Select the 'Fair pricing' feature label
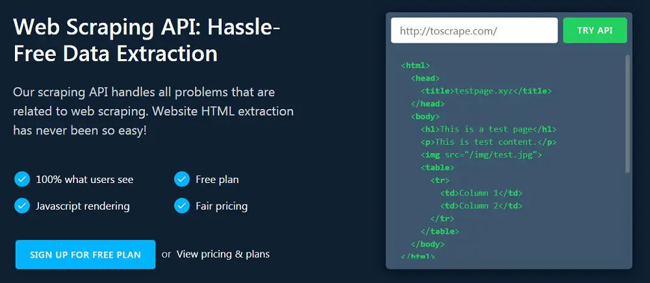The height and width of the screenshot is (283, 650). point(222,206)
